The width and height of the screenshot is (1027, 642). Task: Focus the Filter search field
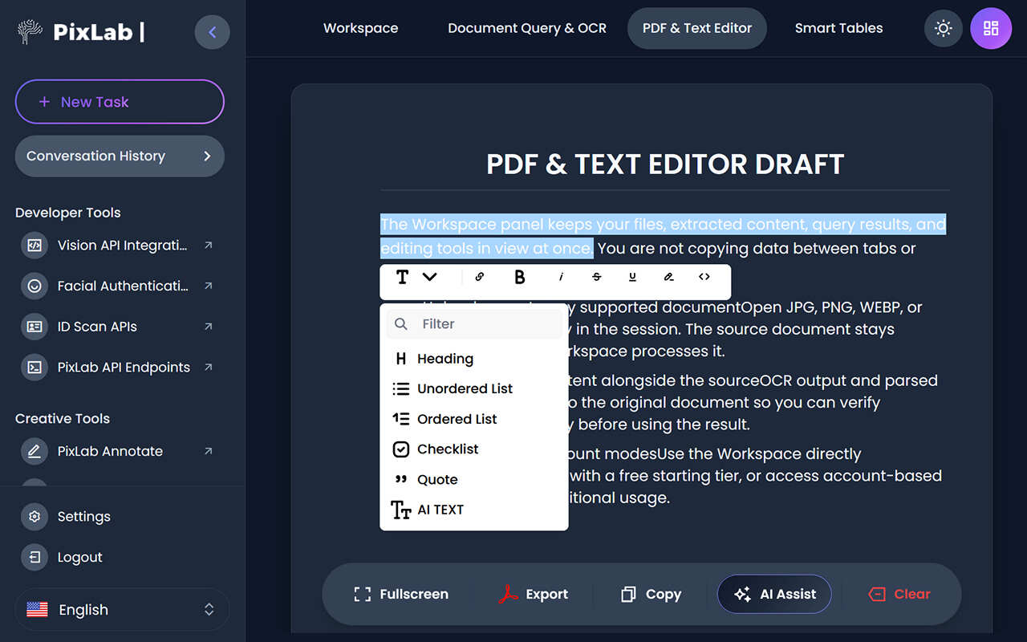pyautogui.click(x=474, y=324)
